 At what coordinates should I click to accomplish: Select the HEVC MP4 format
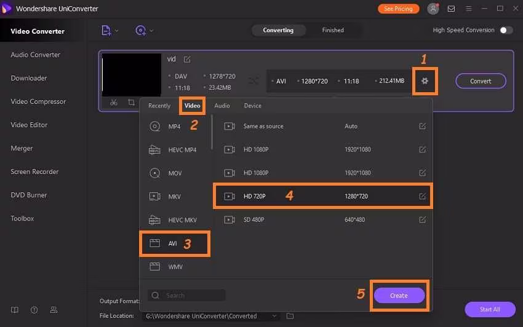[175, 149]
